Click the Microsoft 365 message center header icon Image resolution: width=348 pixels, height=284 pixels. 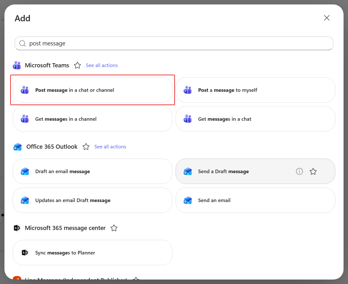pyautogui.click(x=17, y=228)
